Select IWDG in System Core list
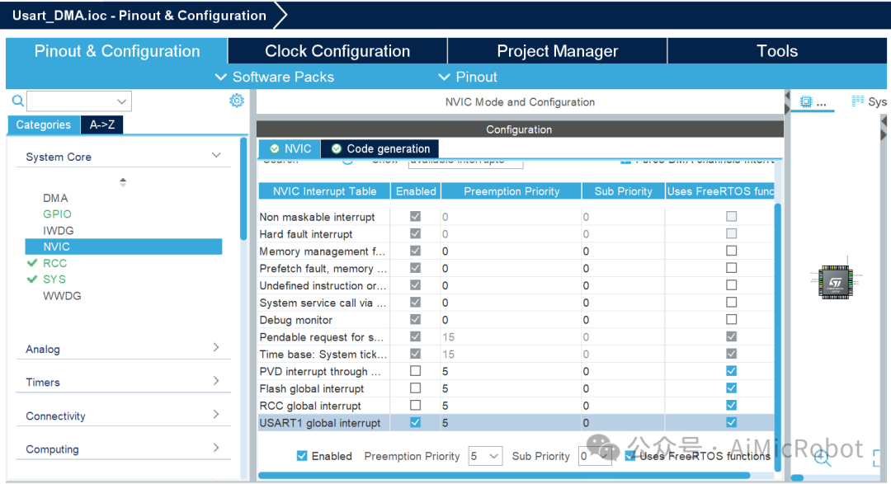This screenshot has width=891, height=484. pyautogui.click(x=58, y=231)
